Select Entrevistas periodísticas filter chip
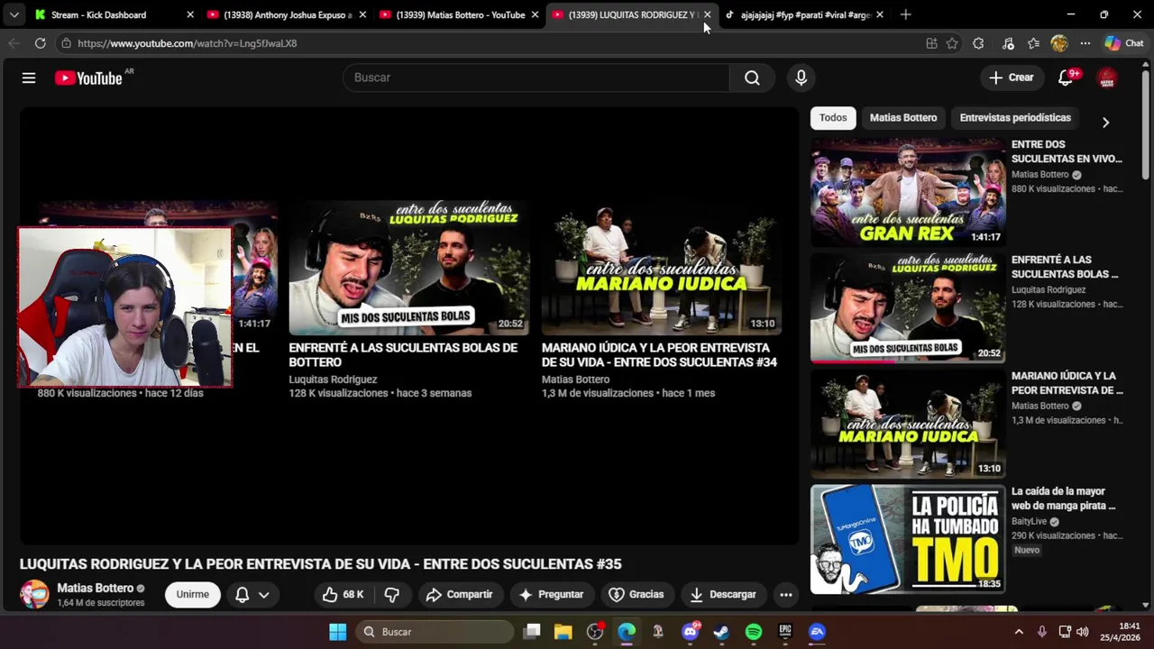The image size is (1154, 649). (x=1015, y=118)
